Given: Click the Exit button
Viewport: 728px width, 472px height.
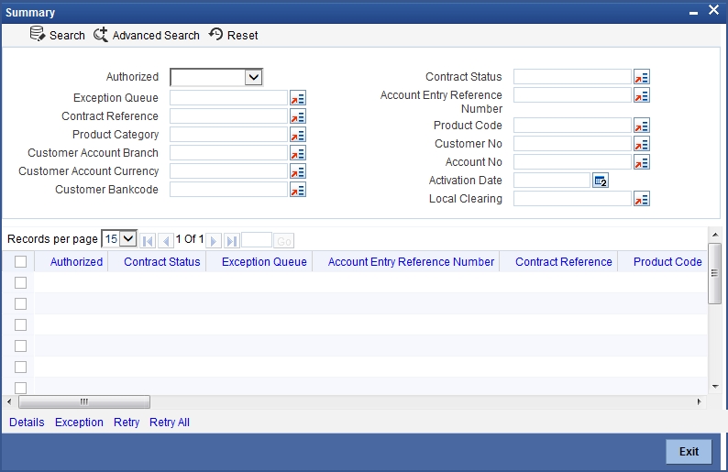Looking at the screenshot, I should (689, 452).
